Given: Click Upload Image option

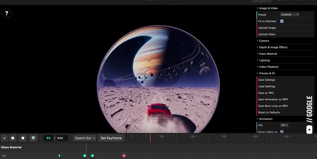Looking at the screenshot, I should tap(267, 28).
